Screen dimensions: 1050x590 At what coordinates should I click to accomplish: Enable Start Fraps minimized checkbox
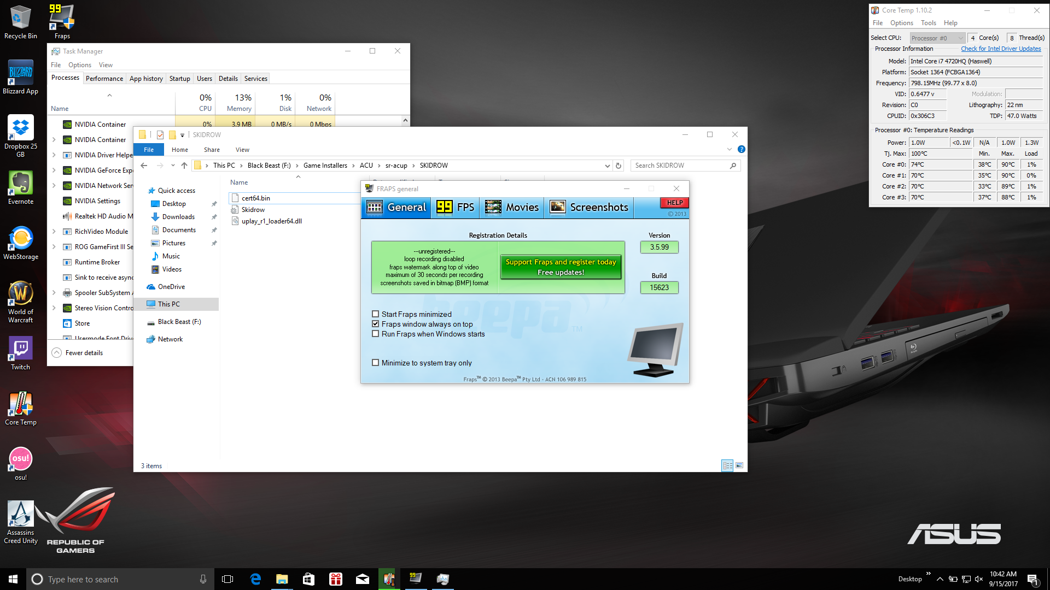(x=375, y=314)
